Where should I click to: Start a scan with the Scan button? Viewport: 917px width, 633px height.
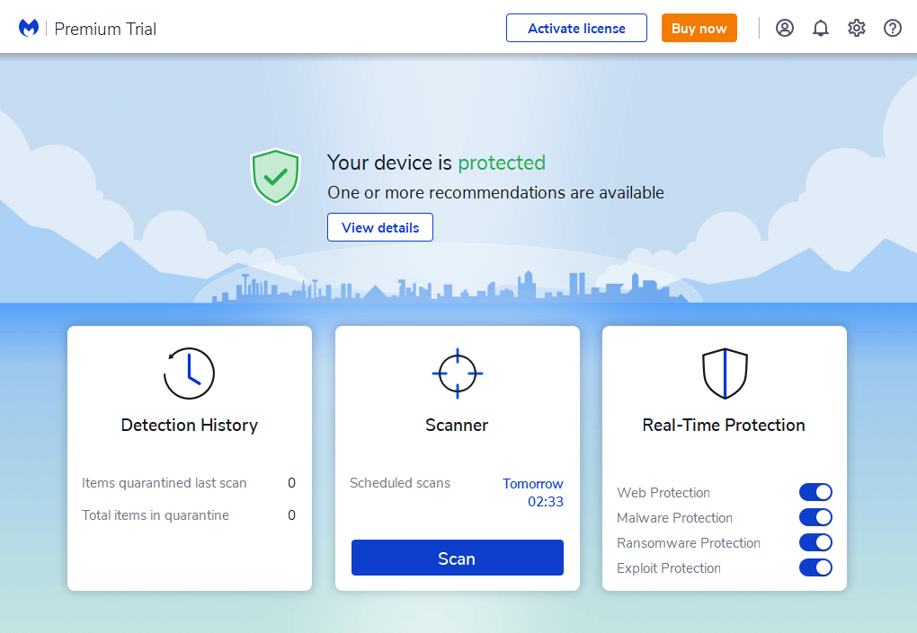(457, 558)
